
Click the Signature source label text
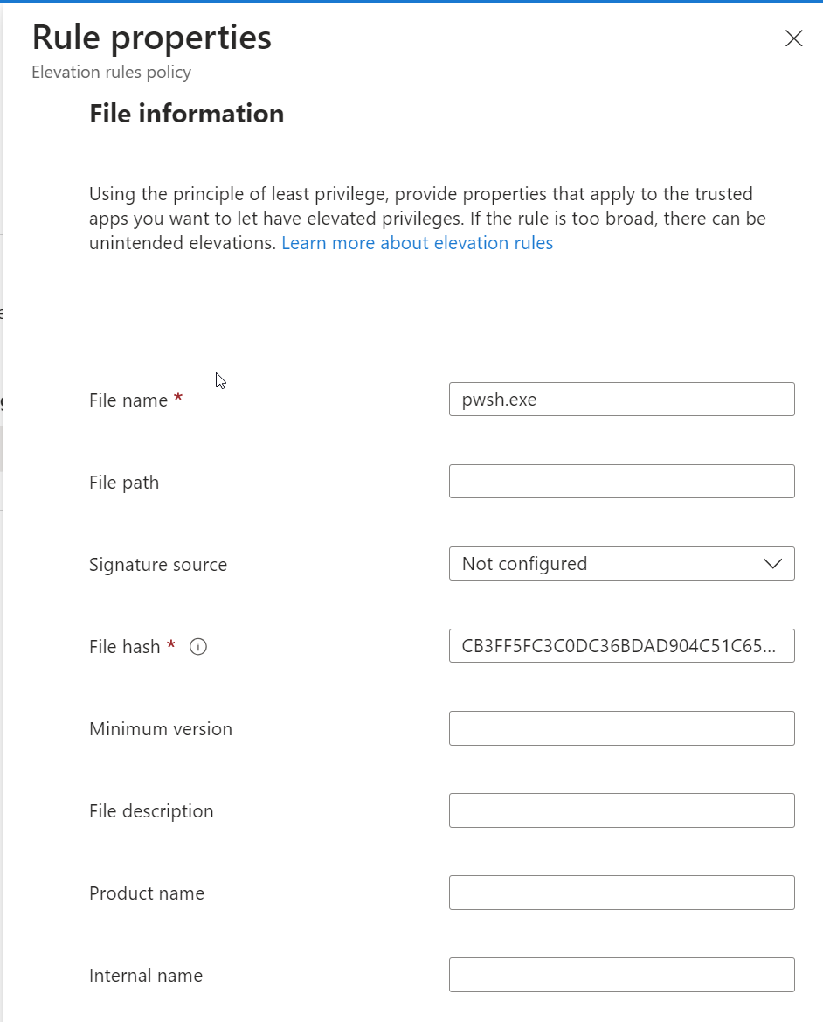[157, 565]
